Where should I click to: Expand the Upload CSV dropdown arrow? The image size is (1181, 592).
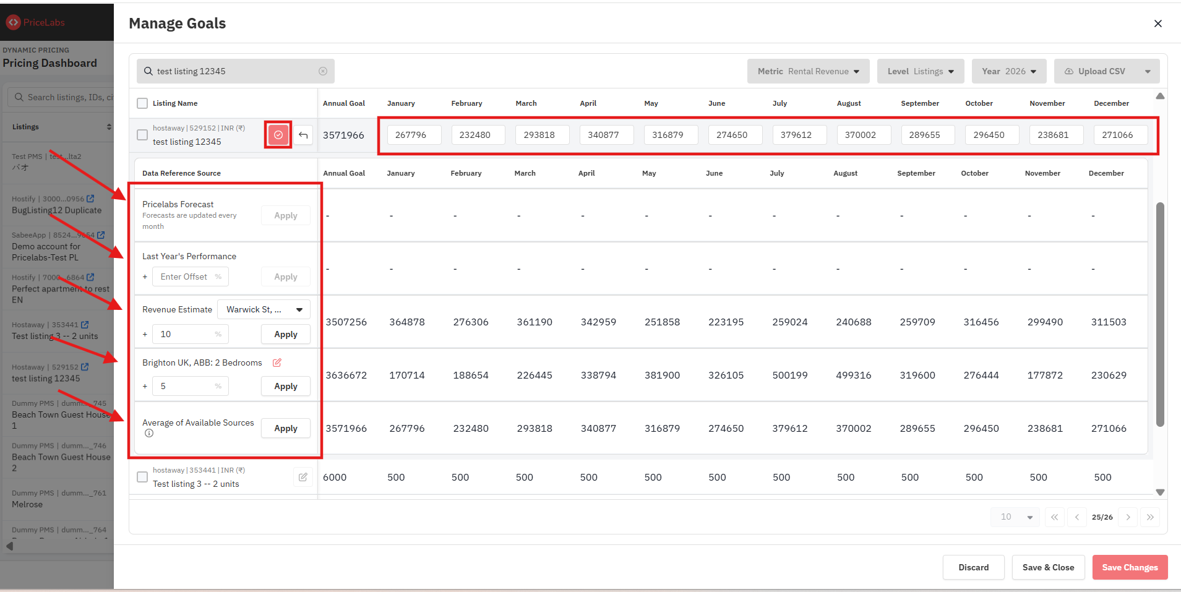[1148, 71]
